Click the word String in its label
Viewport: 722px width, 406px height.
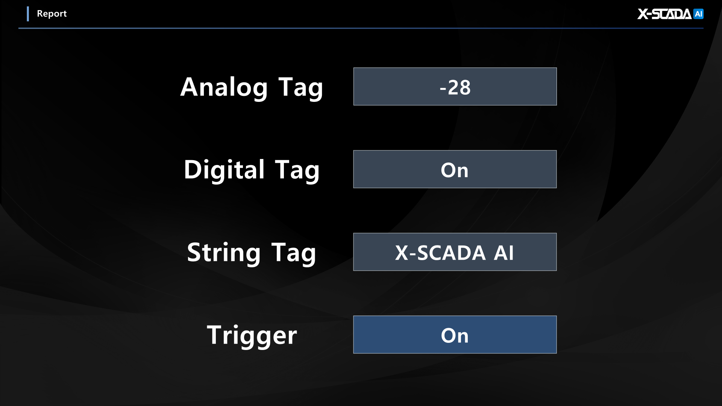coord(224,253)
